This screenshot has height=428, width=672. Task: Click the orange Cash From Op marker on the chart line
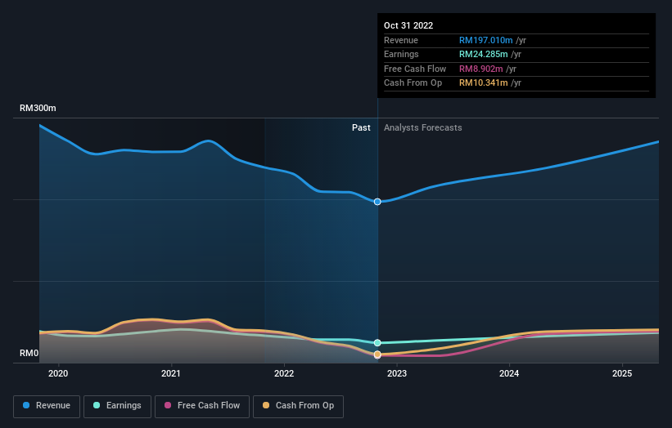(x=377, y=354)
